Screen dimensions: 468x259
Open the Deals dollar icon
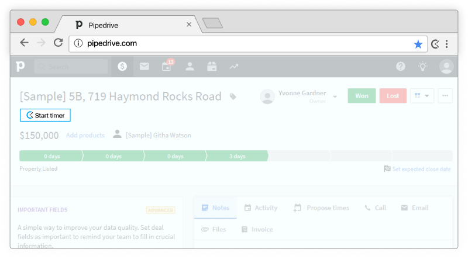tap(122, 66)
